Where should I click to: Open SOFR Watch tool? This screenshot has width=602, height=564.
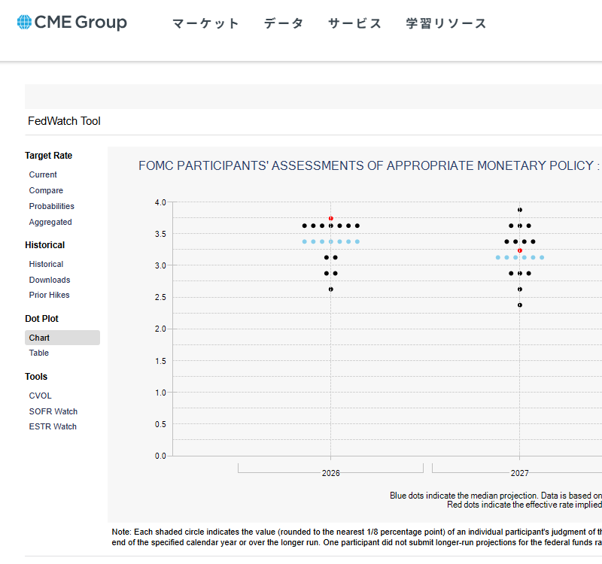coord(53,411)
